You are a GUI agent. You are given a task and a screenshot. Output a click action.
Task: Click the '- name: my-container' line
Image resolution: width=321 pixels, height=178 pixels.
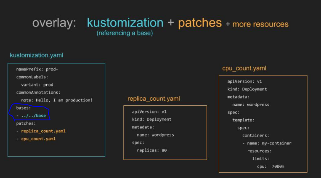pos(267,143)
